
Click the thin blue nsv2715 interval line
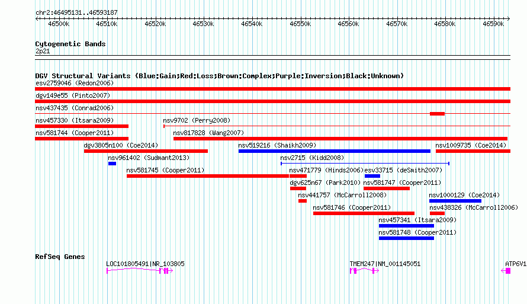tap(365, 164)
